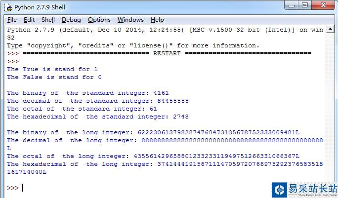Open the Options menu

(99, 20)
